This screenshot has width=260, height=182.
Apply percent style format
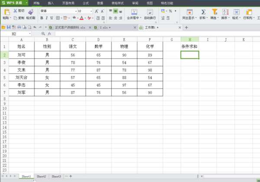click(x=170, y=11)
